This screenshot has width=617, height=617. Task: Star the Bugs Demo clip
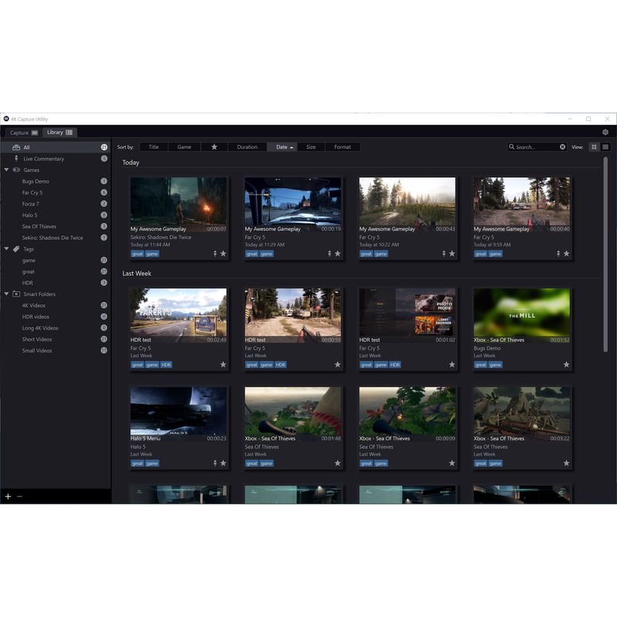click(566, 364)
